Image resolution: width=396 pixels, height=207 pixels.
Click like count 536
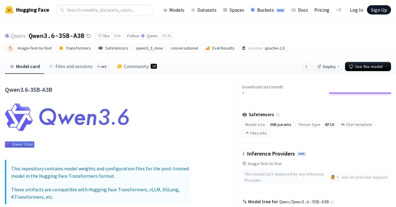[x=117, y=36]
